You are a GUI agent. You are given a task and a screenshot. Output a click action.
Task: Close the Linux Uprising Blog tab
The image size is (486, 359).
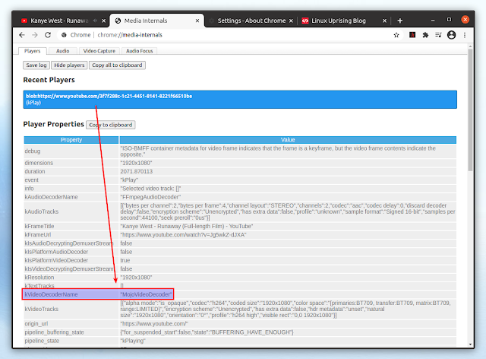point(385,21)
